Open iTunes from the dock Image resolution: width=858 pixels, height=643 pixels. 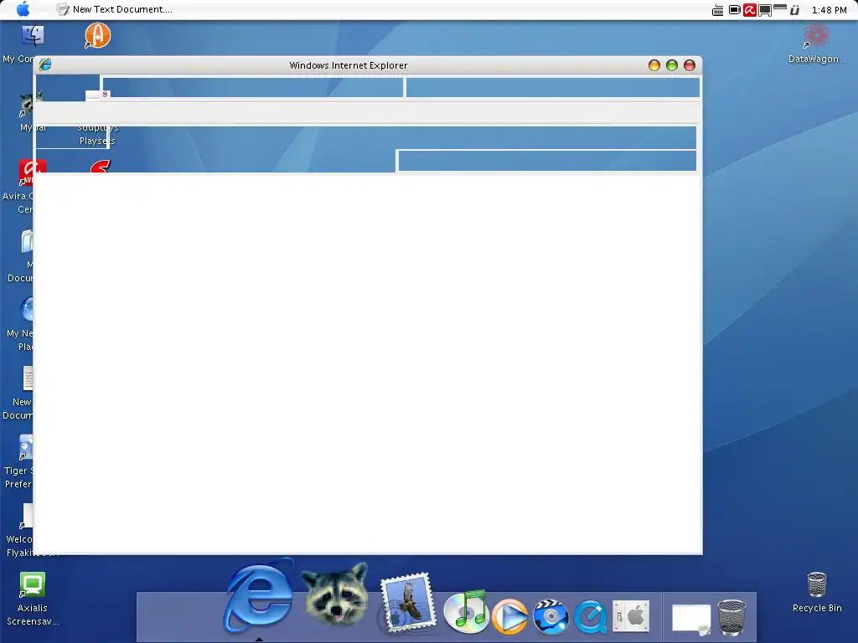pyautogui.click(x=465, y=611)
